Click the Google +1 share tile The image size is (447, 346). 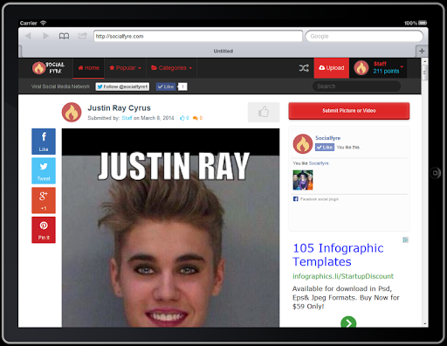tap(44, 200)
